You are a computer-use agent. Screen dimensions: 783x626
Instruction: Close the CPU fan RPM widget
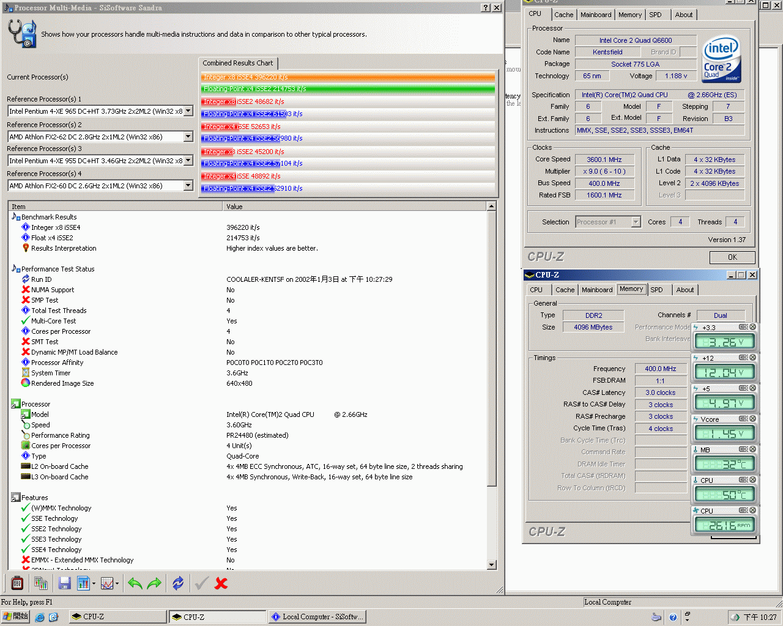click(x=752, y=510)
